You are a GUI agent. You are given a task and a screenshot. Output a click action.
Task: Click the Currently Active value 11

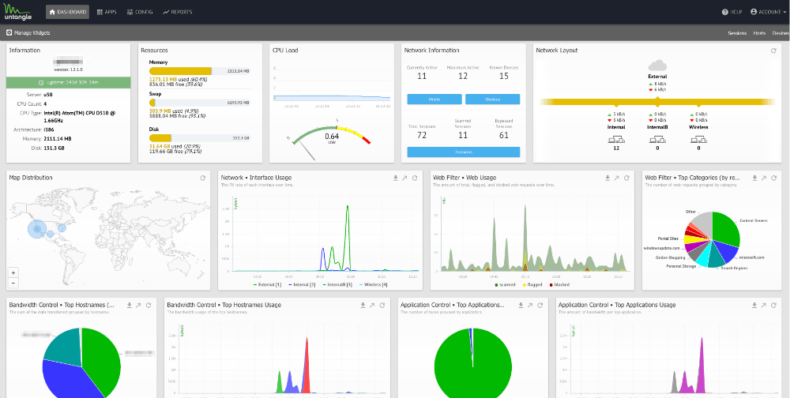tap(422, 76)
